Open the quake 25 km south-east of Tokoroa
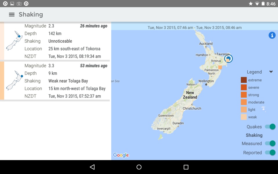This screenshot has width=278, height=174. [55, 41]
